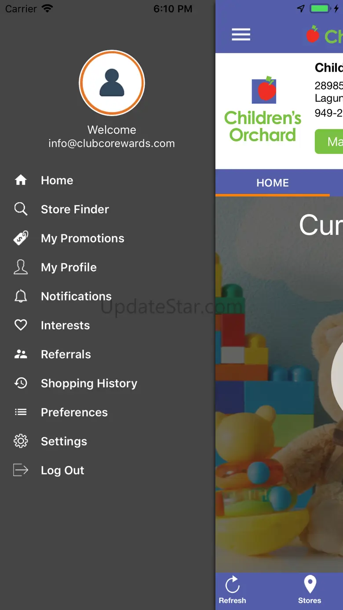Tap the Shopping History clock icon
The image size is (343, 610).
(21, 383)
